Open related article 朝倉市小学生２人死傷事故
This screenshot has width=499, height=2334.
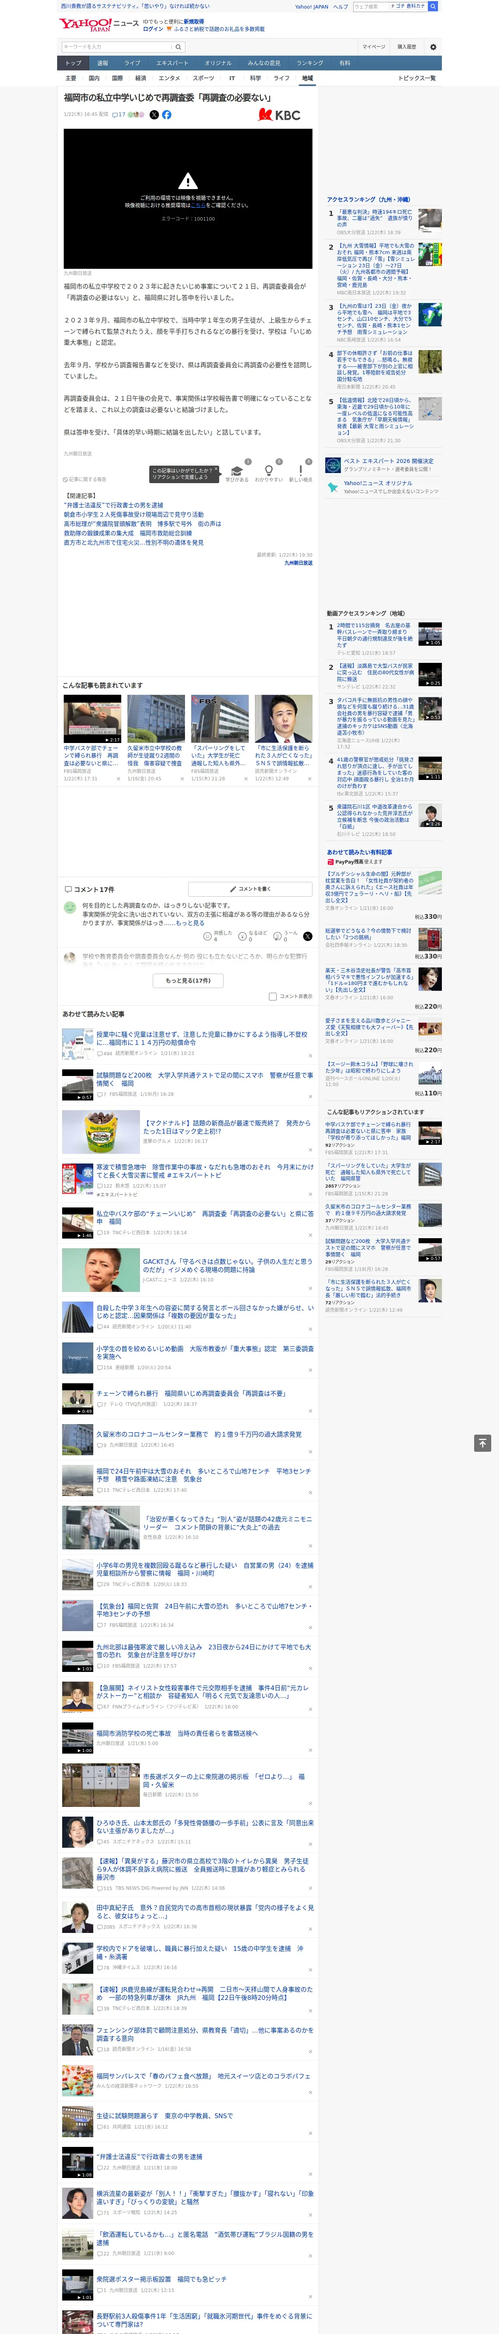pyautogui.click(x=133, y=515)
